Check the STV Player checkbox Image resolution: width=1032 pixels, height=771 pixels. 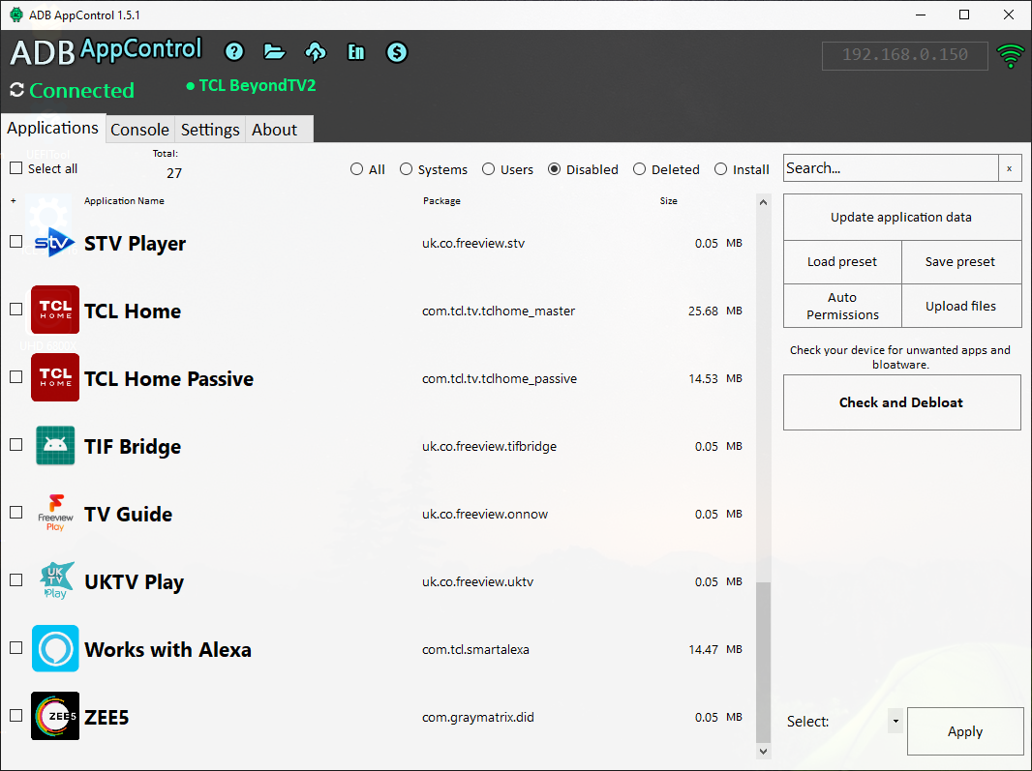[x=16, y=242]
